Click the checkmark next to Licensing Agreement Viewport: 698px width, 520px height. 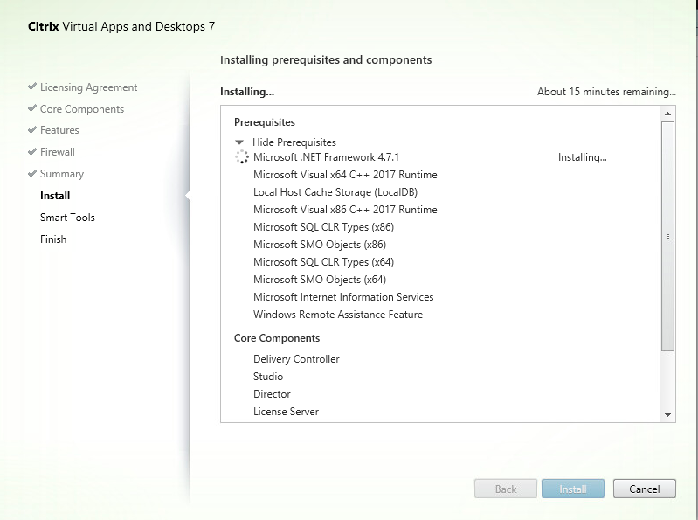32,87
